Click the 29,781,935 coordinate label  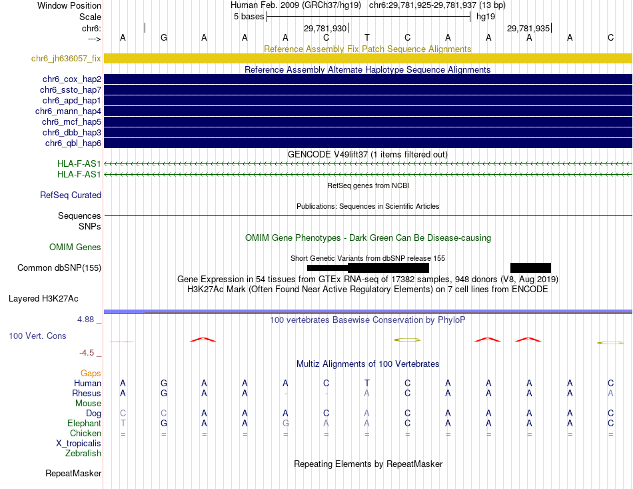click(x=528, y=28)
